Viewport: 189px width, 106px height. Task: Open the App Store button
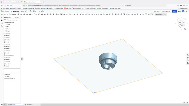click(157, 11)
